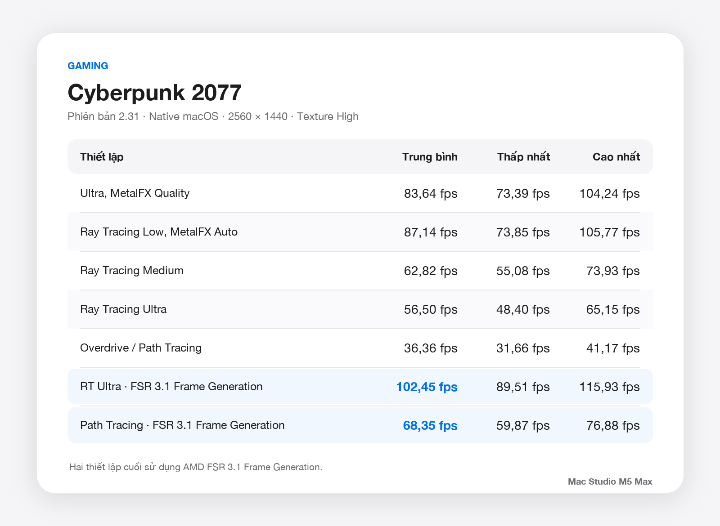Click the 73,93 fps maximum value
Screen dimensions: 720x526
point(613,271)
